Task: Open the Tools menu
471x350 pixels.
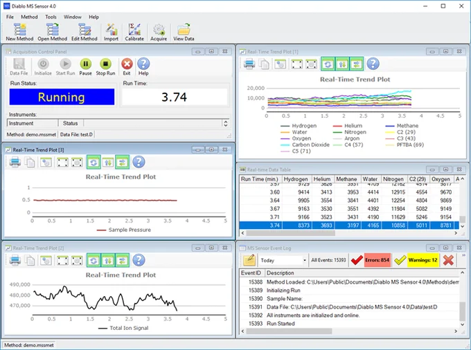Action: pos(51,17)
